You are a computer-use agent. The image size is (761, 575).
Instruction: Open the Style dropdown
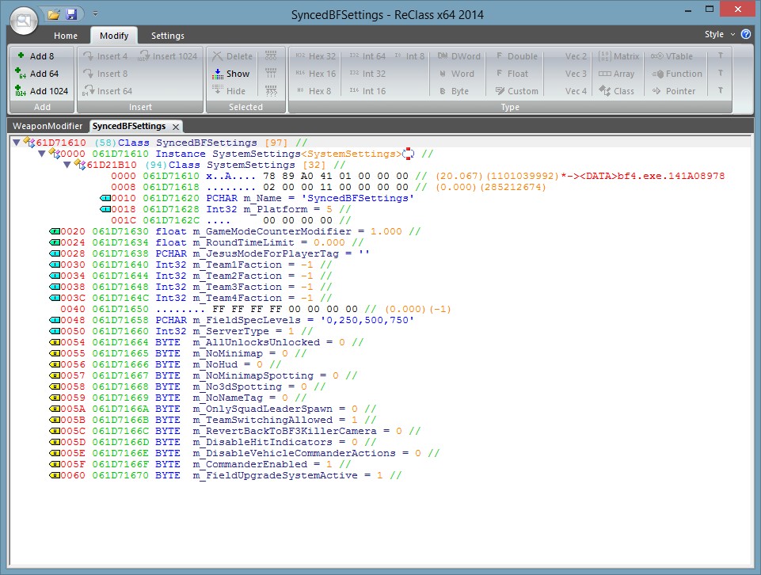point(720,34)
